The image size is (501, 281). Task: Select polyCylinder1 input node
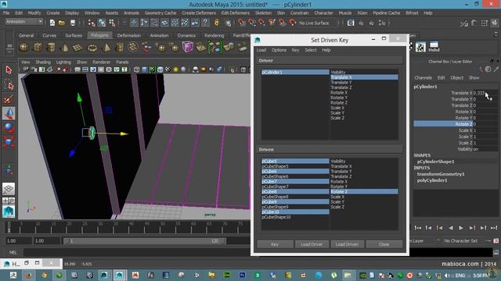pyautogui.click(x=432, y=180)
